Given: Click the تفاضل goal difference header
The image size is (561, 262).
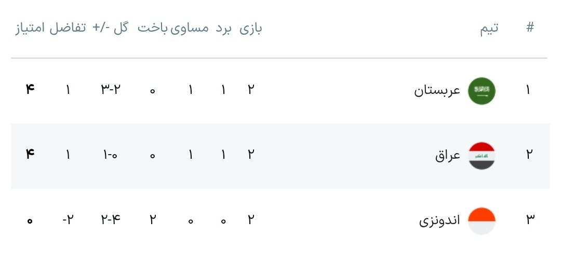Looking at the screenshot, I should [68, 28].
